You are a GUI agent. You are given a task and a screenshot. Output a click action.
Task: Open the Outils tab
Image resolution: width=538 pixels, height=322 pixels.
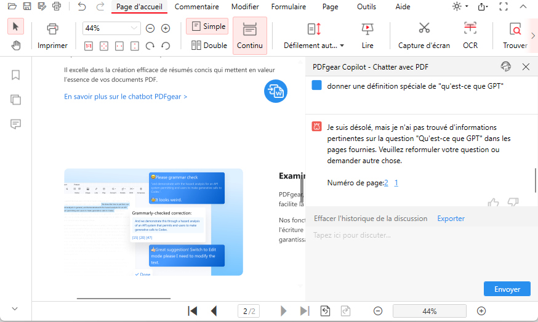coord(366,7)
